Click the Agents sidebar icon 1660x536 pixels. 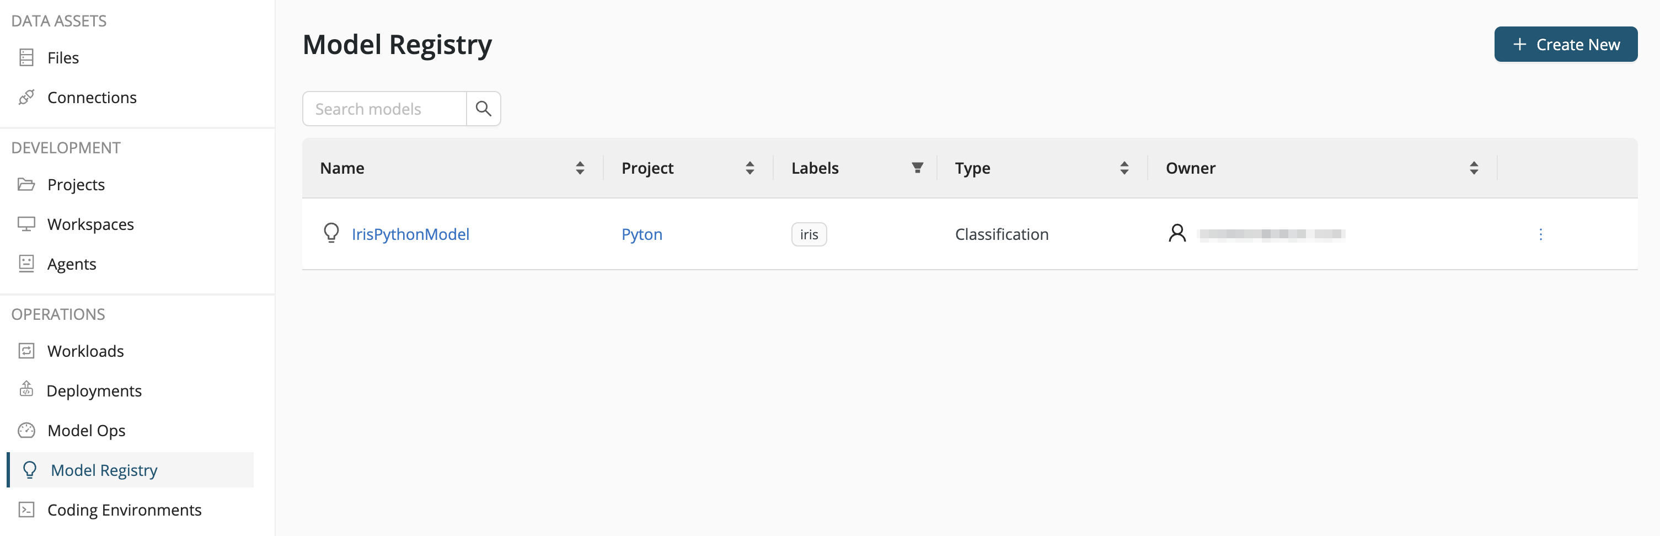[x=26, y=264]
